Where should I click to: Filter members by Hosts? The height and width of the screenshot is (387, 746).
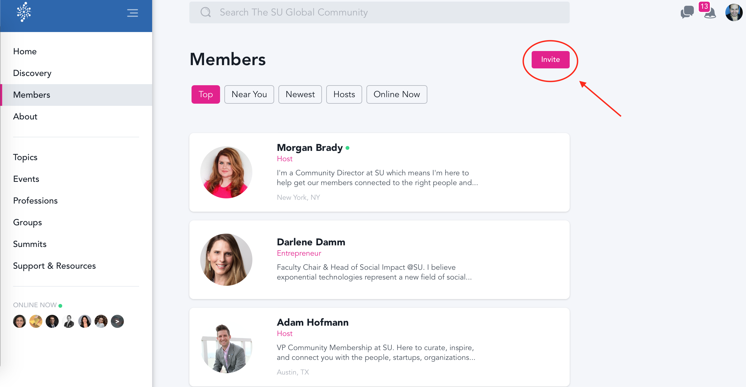[344, 94]
